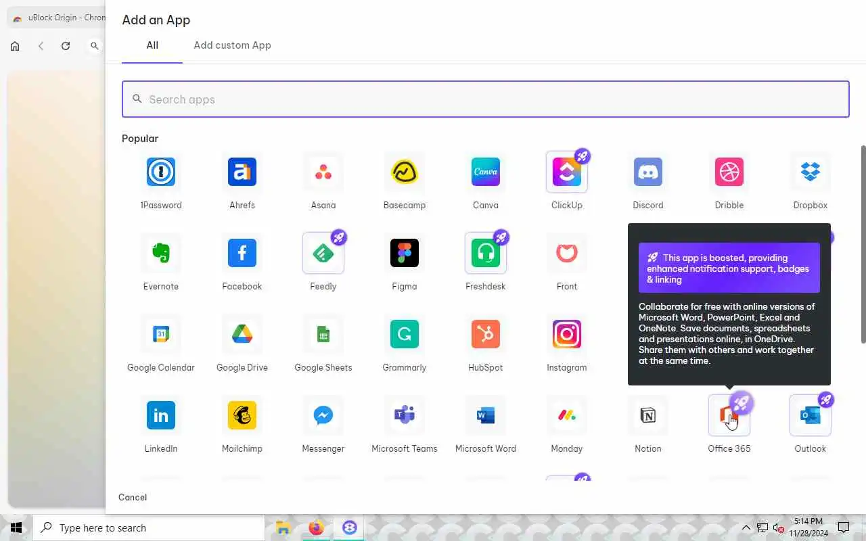
Task: Choose the Asana app icon
Action: [323, 172]
